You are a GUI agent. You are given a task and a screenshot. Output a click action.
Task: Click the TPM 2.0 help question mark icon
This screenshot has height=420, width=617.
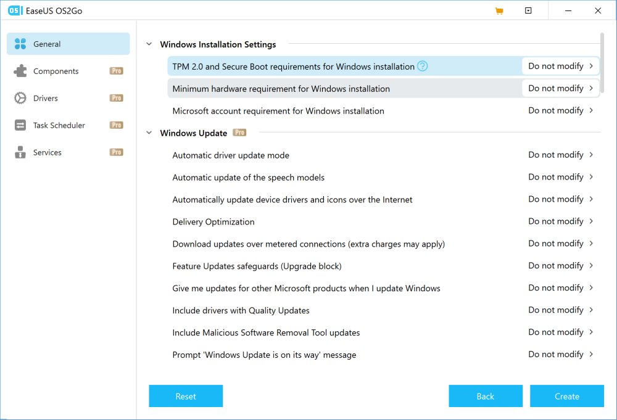[x=422, y=66]
